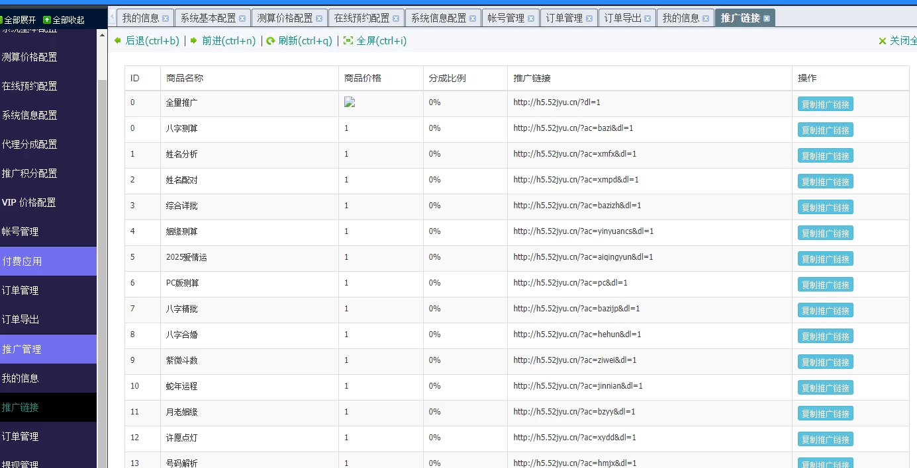
Task: Switch to the 测算价格配置 tab
Action: coord(285,18)
